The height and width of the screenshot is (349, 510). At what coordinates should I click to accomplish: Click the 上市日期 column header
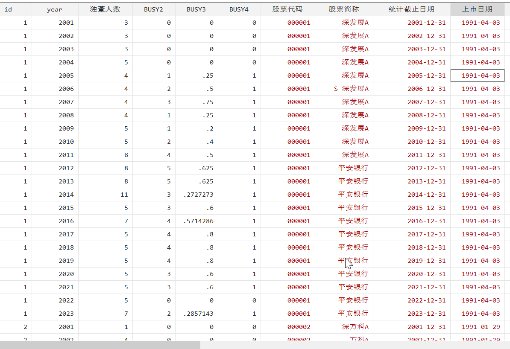477,9
